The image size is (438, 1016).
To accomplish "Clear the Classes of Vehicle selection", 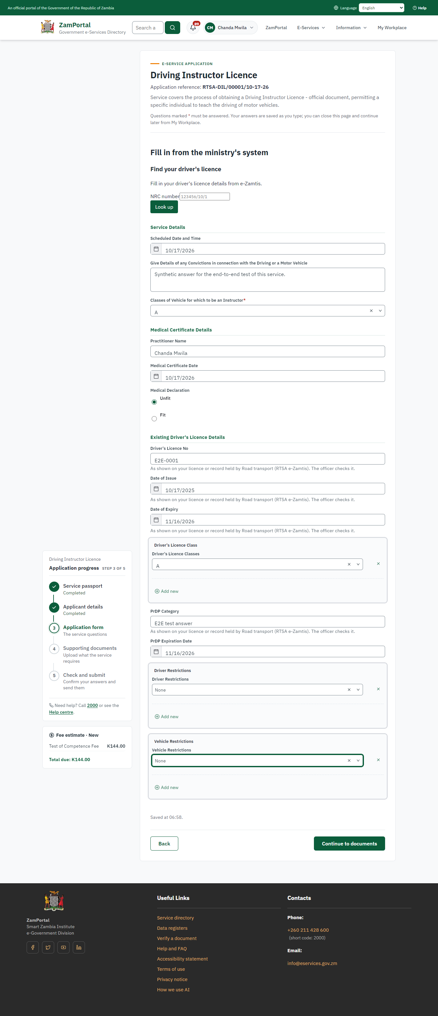I will point(371,311).
